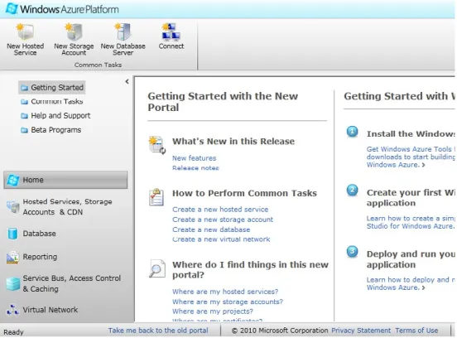Click the Reporting chart icon
The width and height of the screenshot is (457, 338).
click(x=12, y=257)
